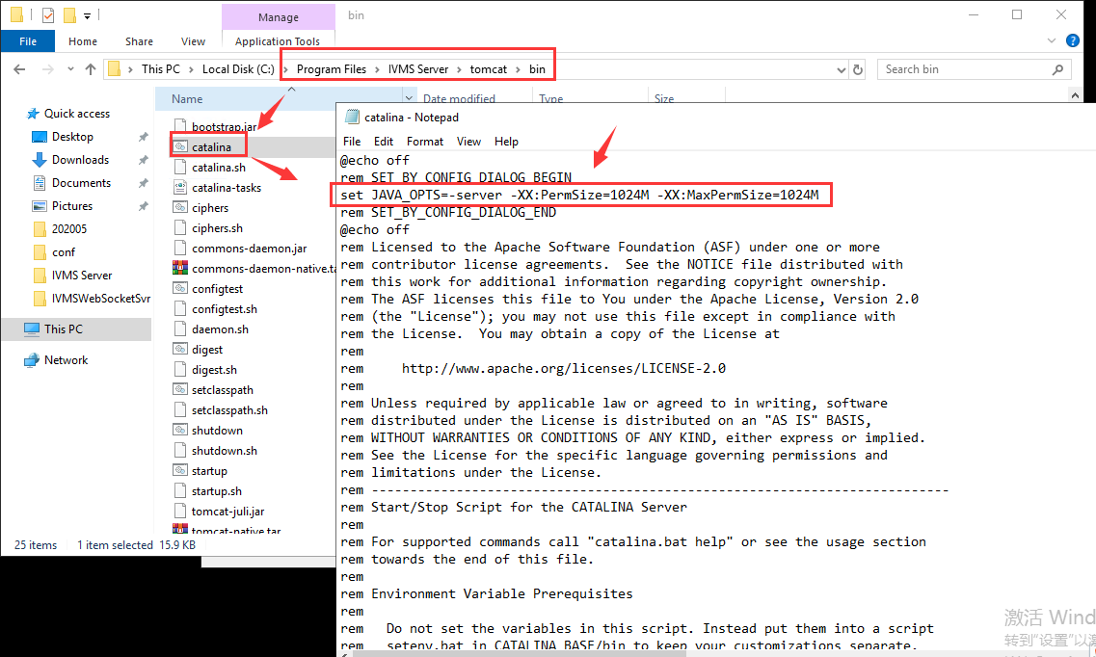Image resolution: width=1096 pixels, height=657 pixels.
Task: Open the Notepad Edit menu
Action: click(x=384, y=141)
